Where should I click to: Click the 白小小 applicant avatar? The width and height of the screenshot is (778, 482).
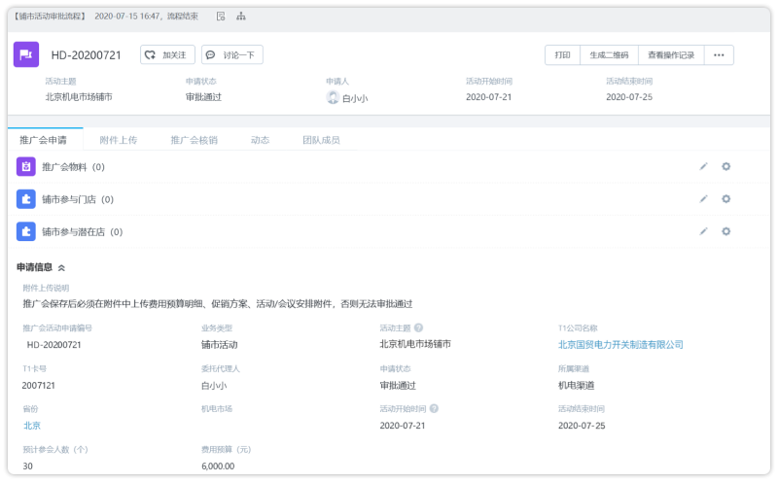(x=333, y=97)
